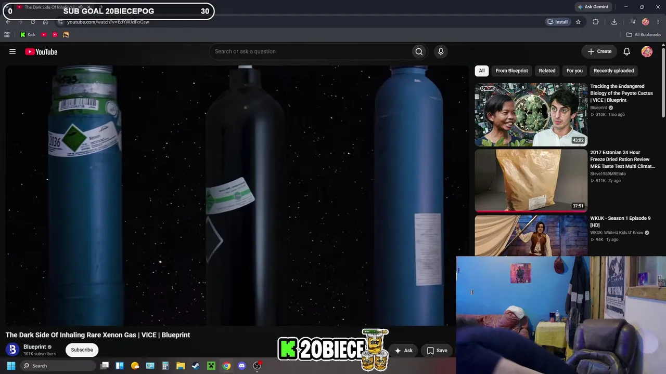
Task: Click the Ask button below the video
Action: coord(403,351)
